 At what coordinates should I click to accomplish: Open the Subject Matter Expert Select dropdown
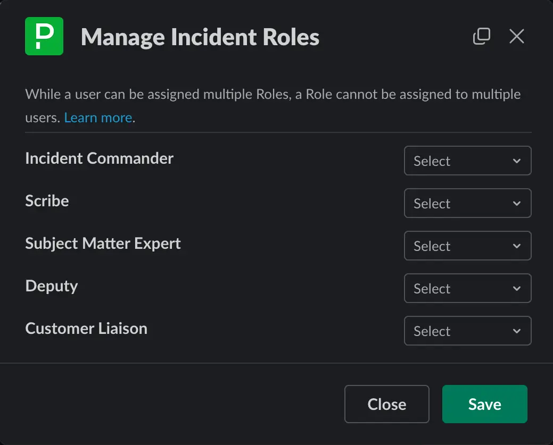pos(467,246)
